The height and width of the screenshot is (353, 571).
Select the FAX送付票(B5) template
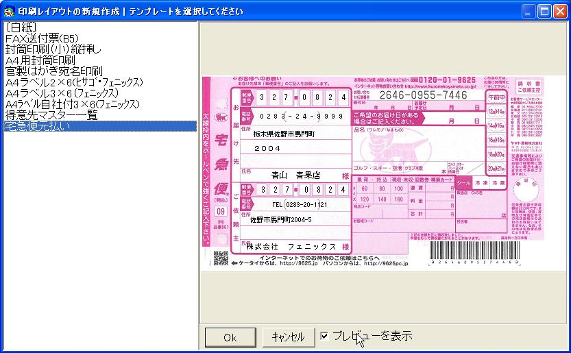(x=100, y=38)
